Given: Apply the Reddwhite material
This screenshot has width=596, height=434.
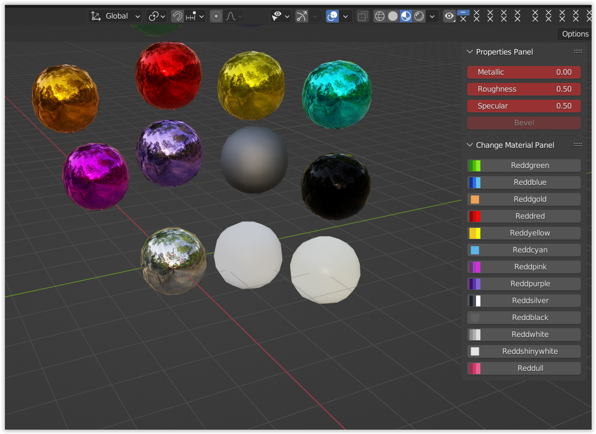Looking at the screenshot, I should (524, 334).
